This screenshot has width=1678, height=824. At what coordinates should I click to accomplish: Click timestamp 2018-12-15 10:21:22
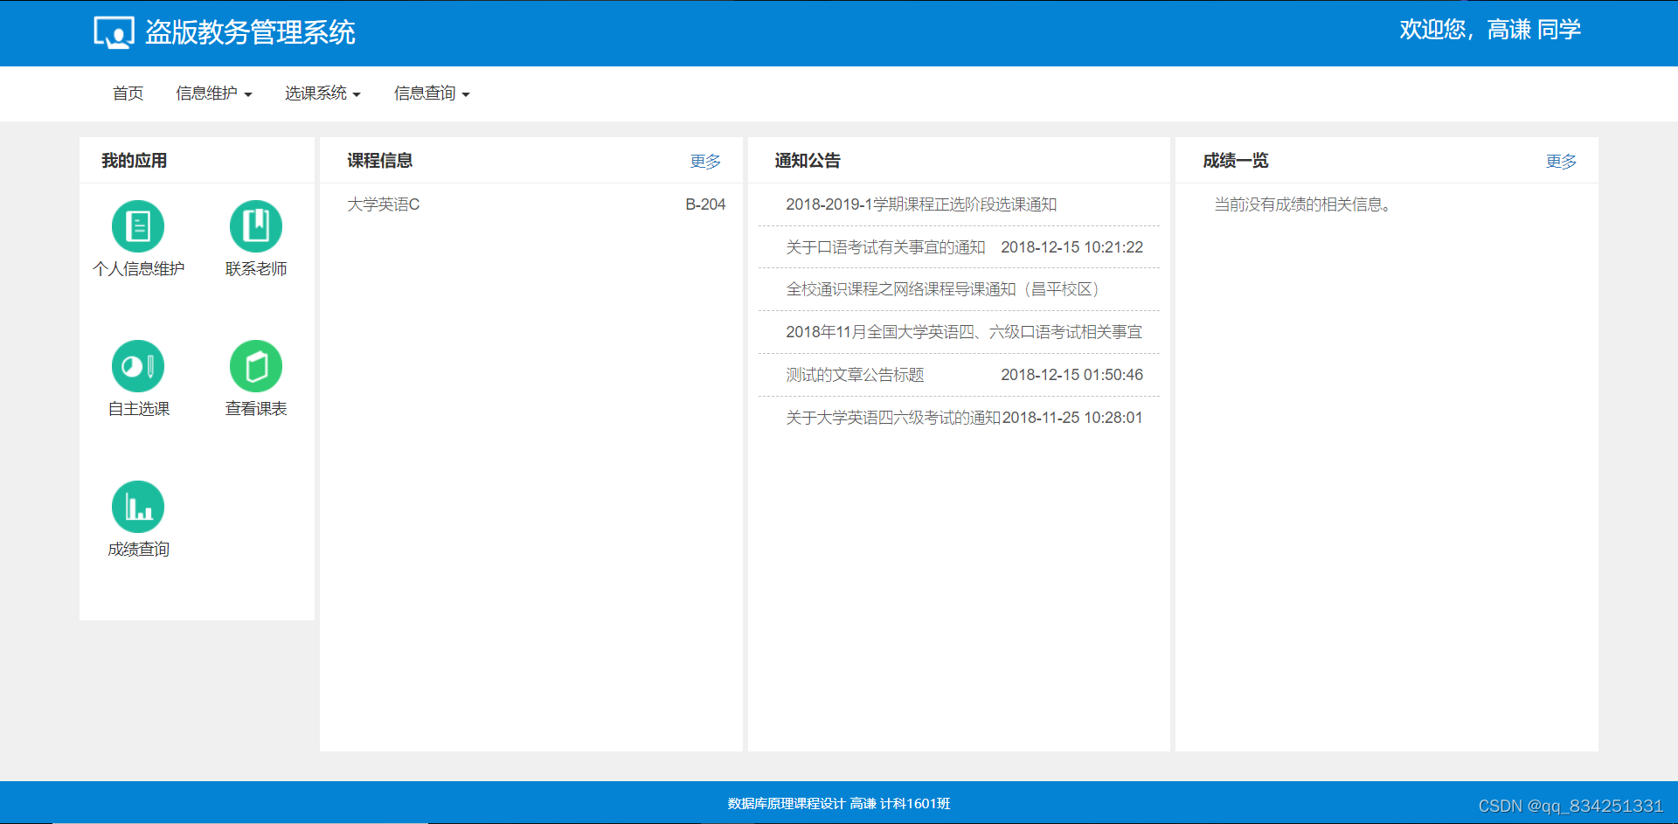pyautogui.click(x=1072, y=247)
